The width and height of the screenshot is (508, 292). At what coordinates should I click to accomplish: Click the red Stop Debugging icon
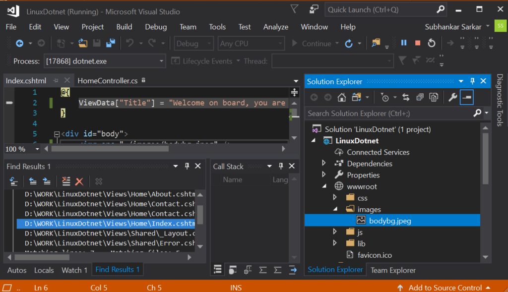pyautogui.click(x=417, y=43)
